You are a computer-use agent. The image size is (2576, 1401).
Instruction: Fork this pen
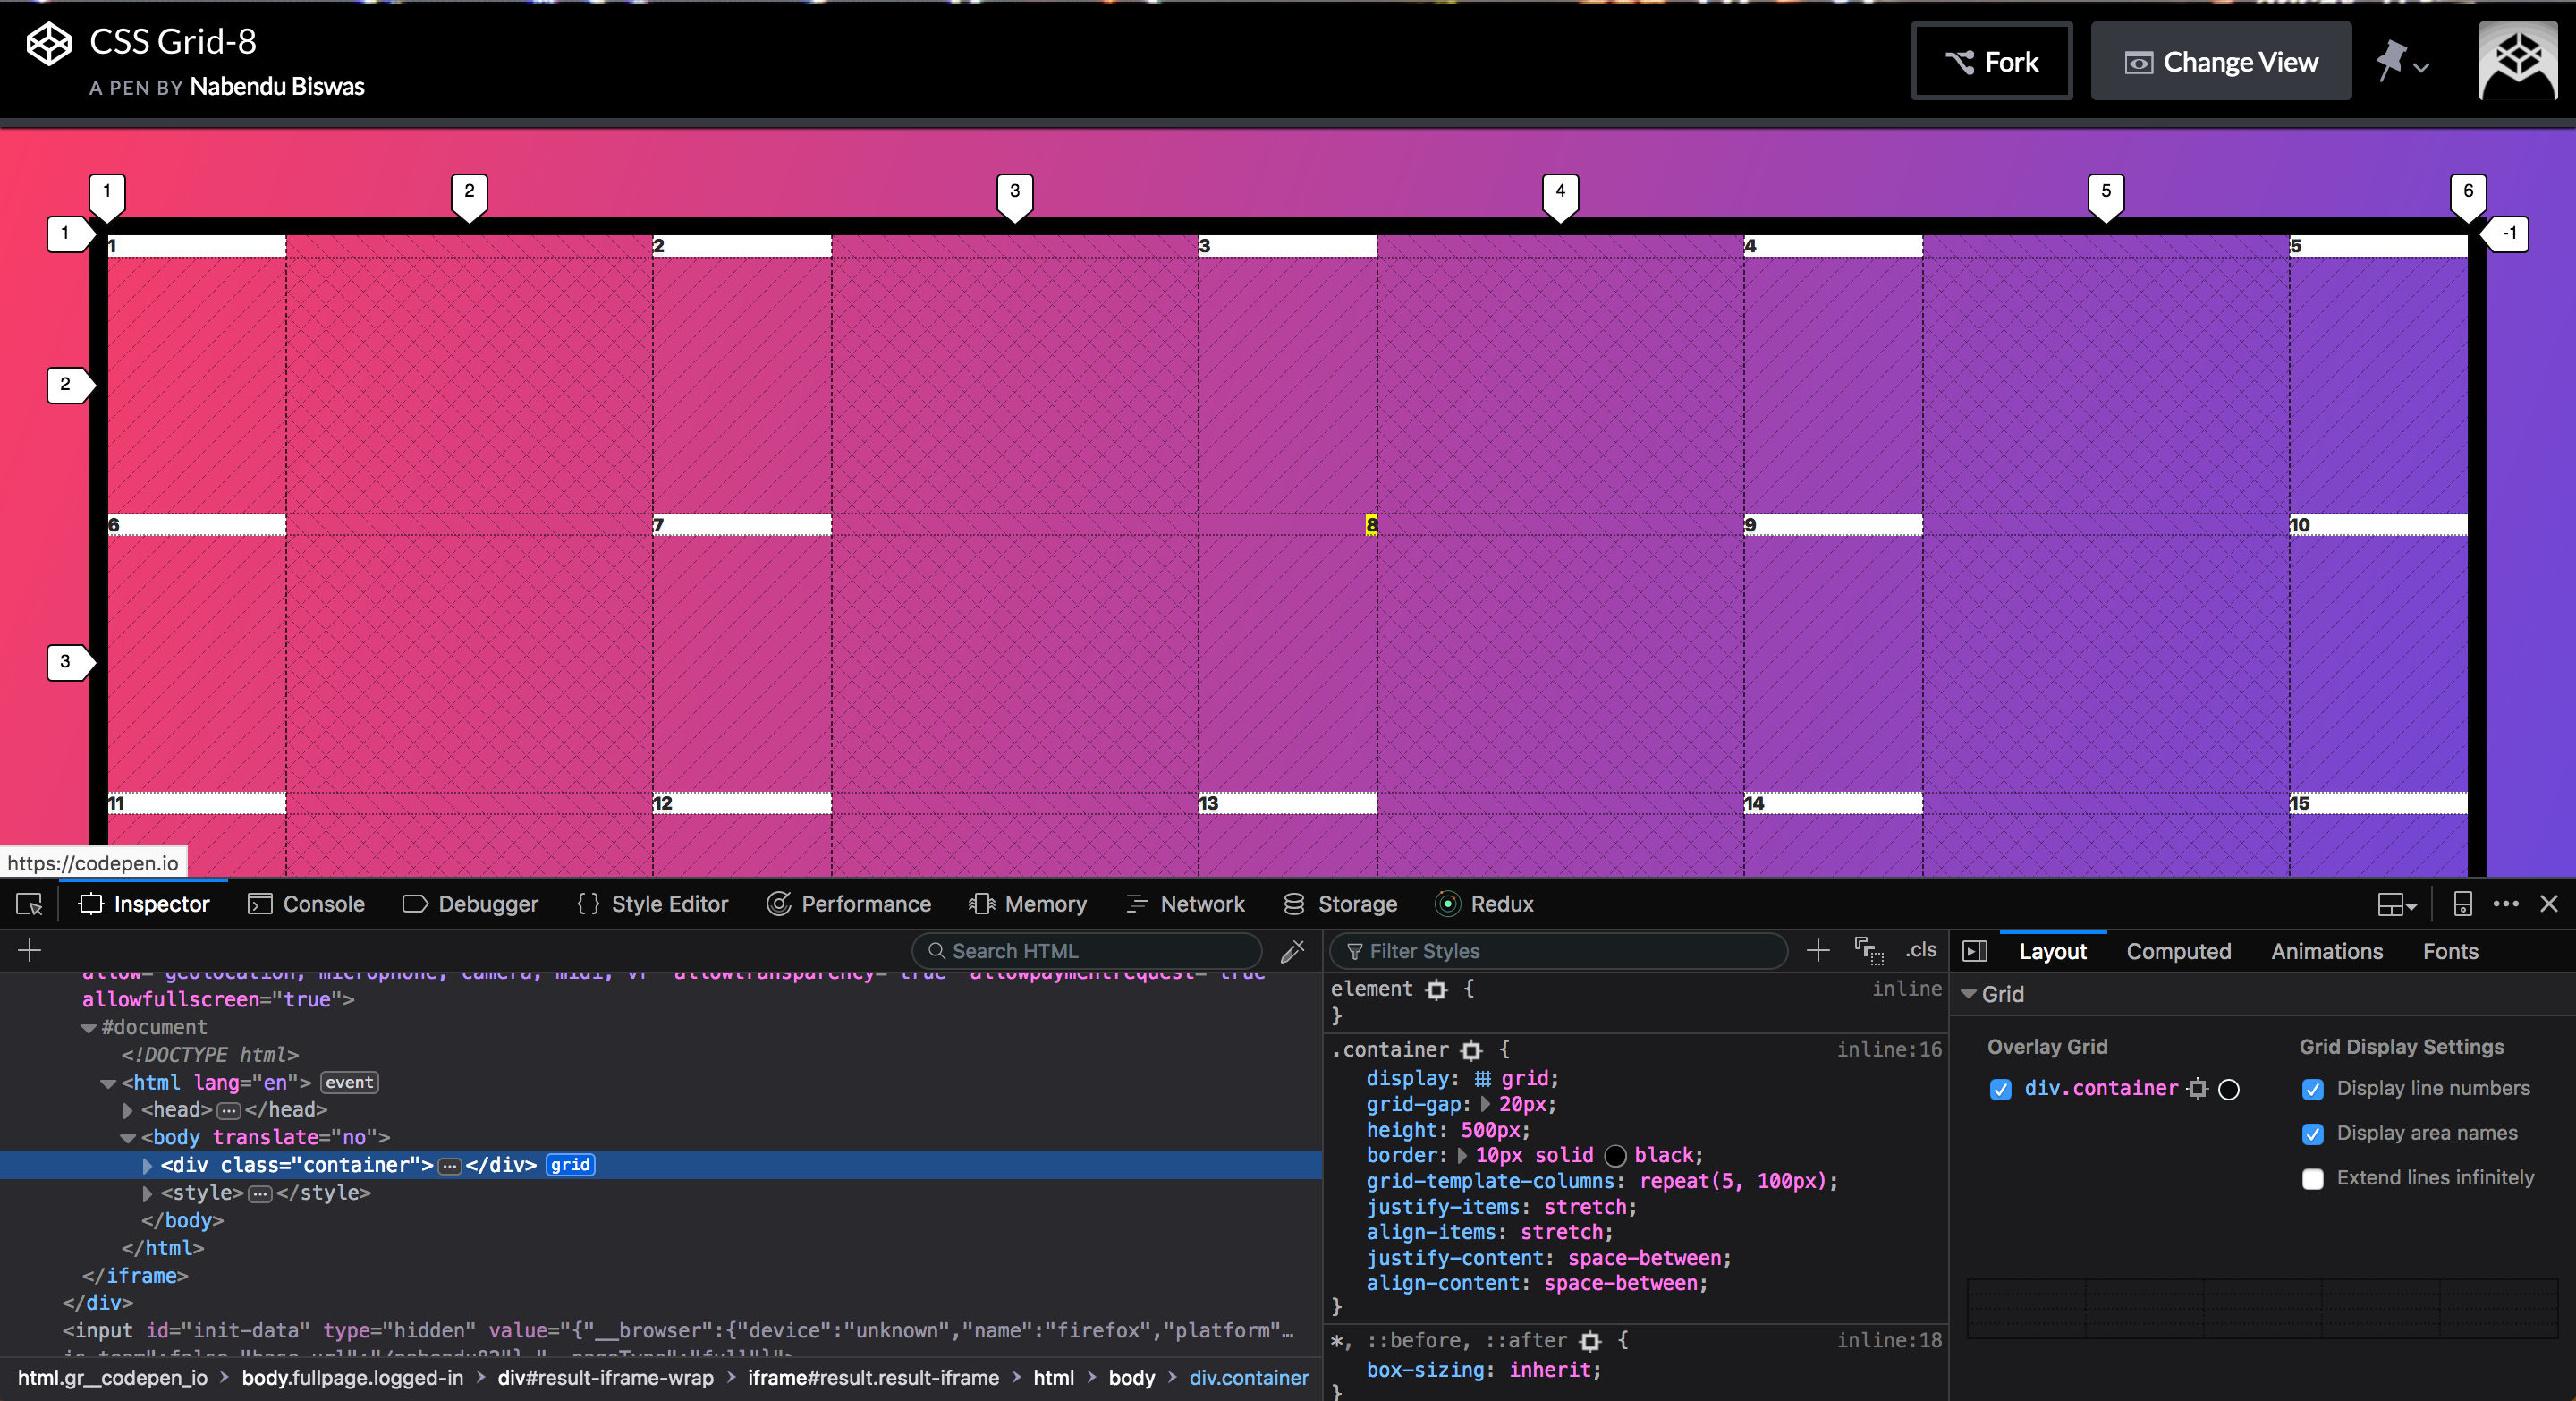coord(1991,62)
